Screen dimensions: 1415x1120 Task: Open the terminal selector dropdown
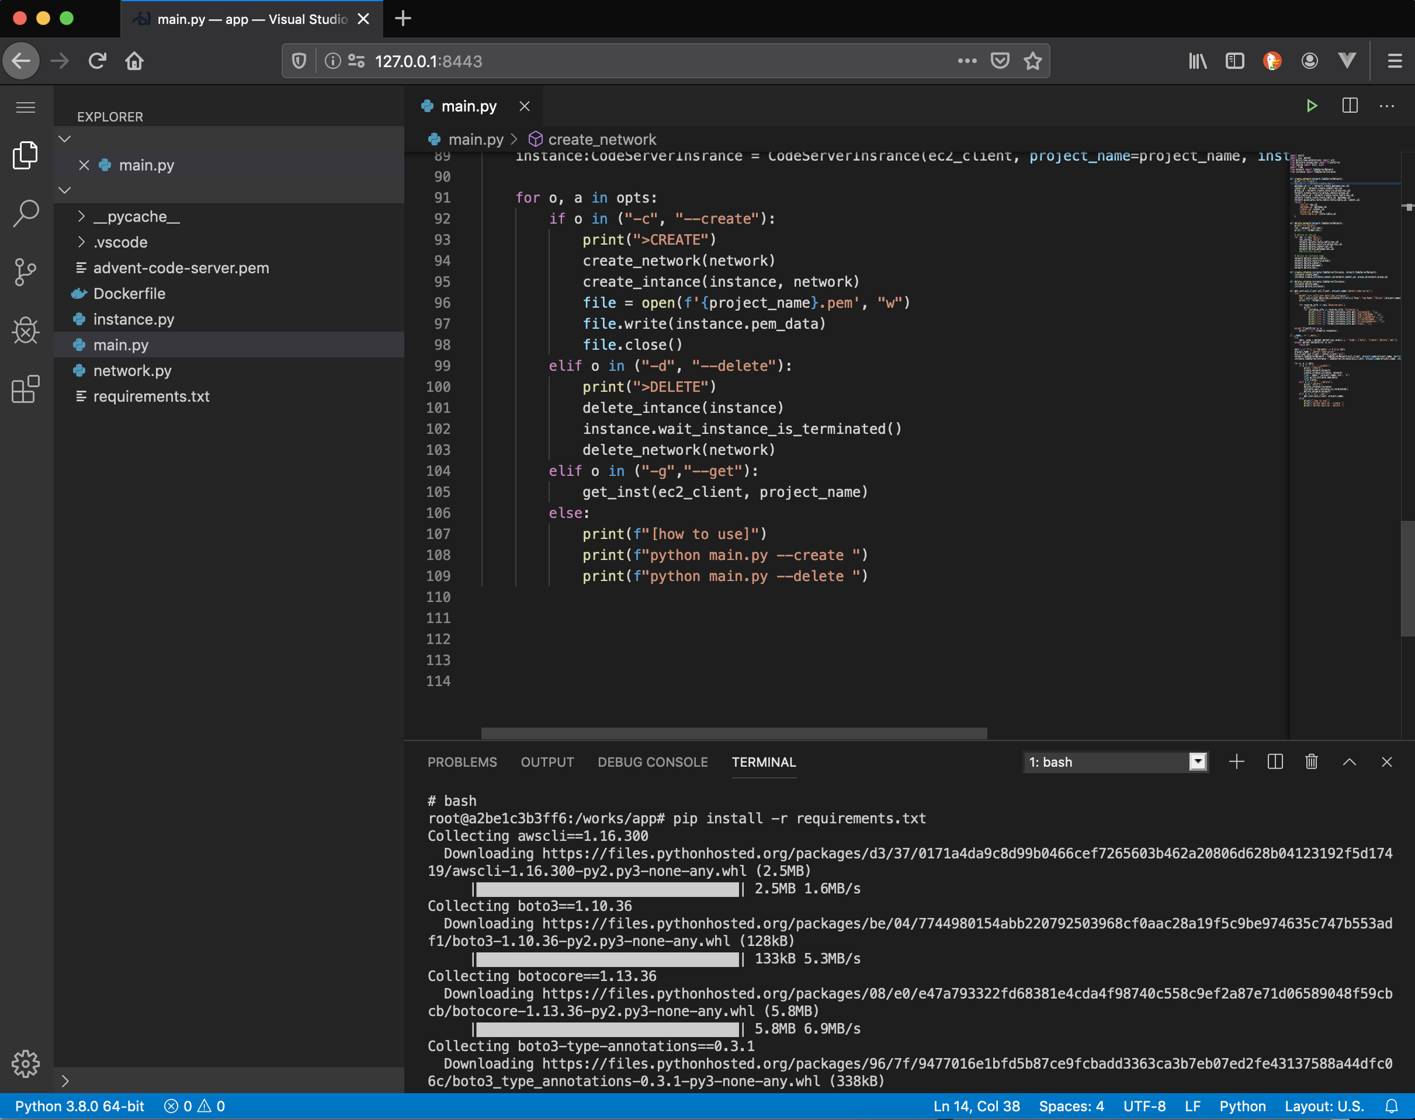pyautogui.click(x=1115, y=762)
